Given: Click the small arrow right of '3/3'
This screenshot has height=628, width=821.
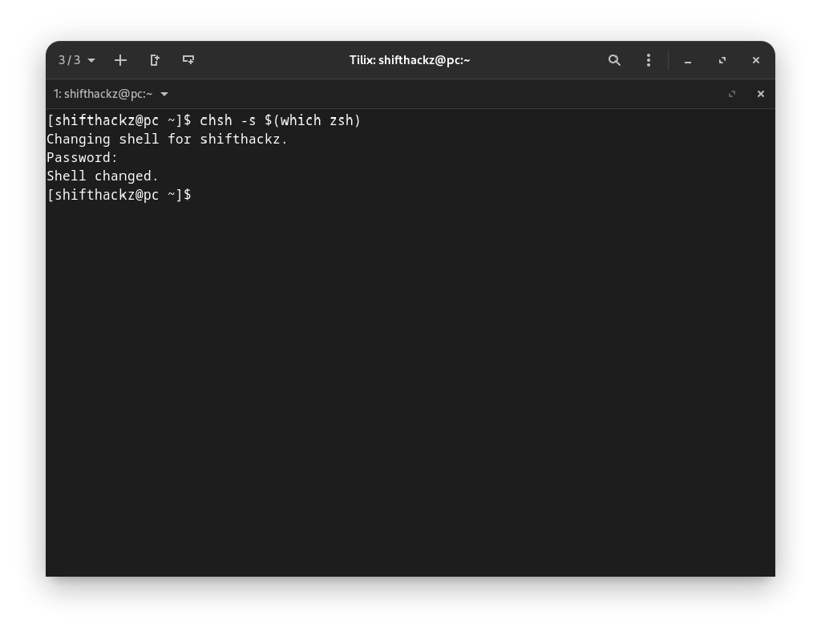Looking at the screenshot, I should click(91, 61).
